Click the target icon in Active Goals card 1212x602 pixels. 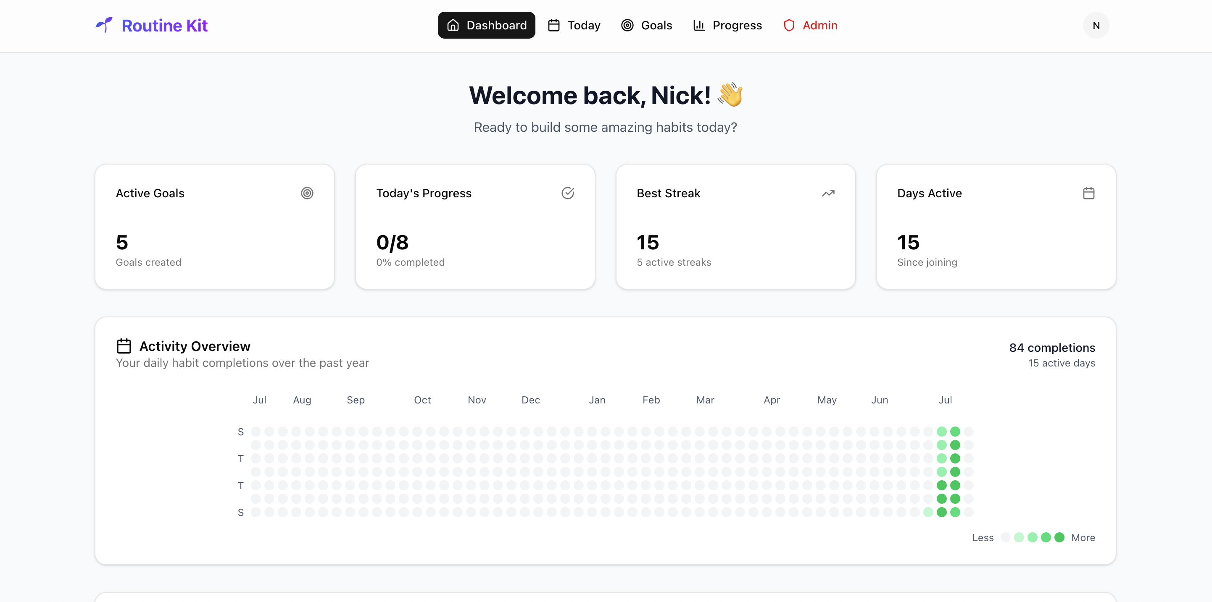pyautogui.click(x=307, y=193)
